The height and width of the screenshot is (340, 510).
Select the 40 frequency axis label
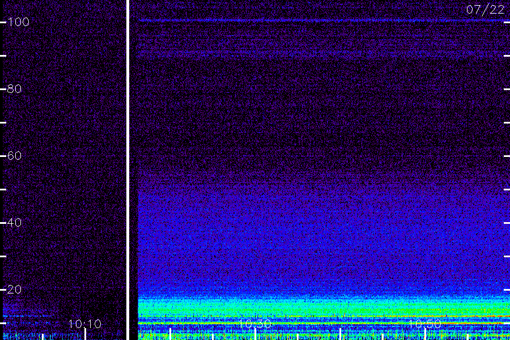coord(14,223)
